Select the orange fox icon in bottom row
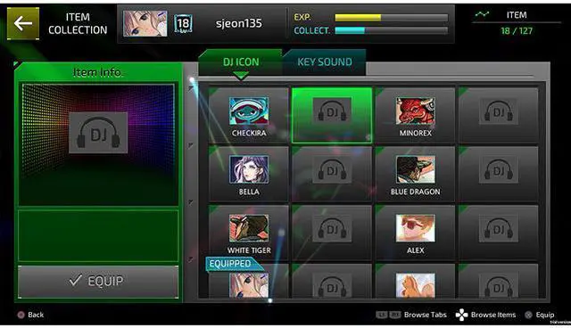Screen dimensions: 571x328 [415, 282]
